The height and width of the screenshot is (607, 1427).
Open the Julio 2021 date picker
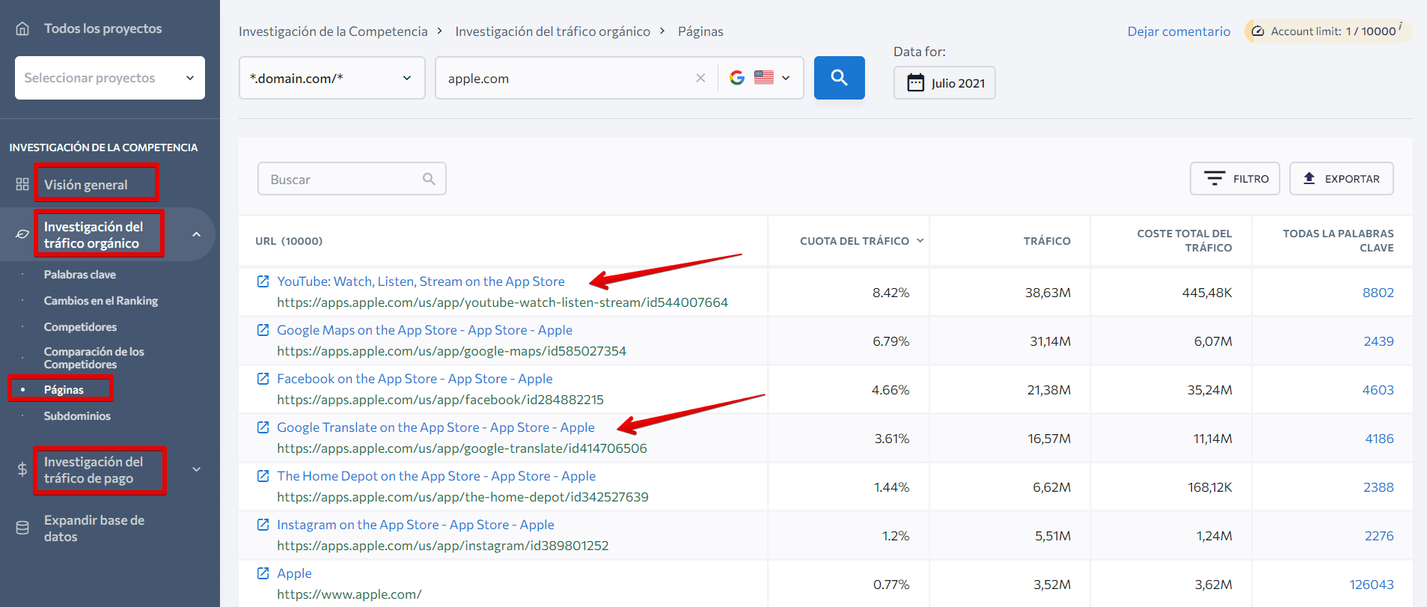944,82
